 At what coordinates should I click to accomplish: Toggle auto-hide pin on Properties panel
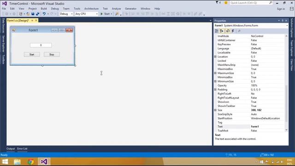point(283,20)
